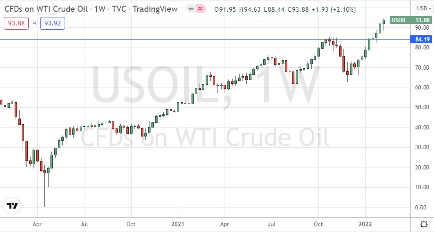Image resolution: width=434 pixels, height=232 pixels.
Task: Click the blue 93.92 buy price button
Action: click(53, 23)
